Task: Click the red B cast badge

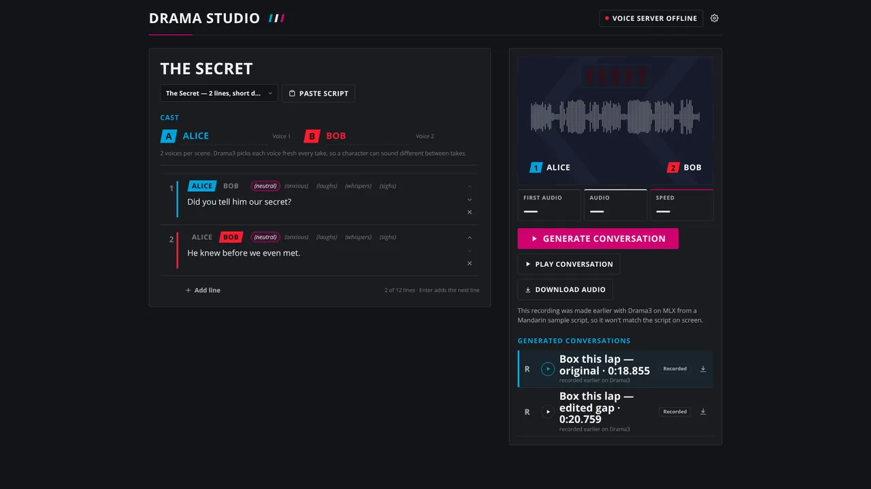Action: pyautogui.click(x=312, y=137)
